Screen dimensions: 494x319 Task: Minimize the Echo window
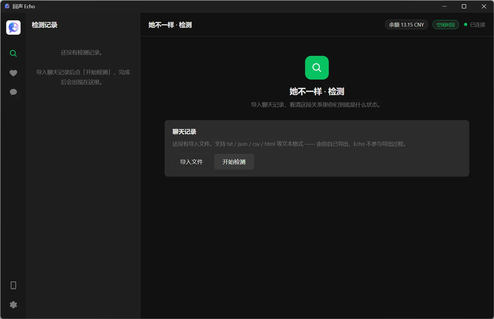445,6
